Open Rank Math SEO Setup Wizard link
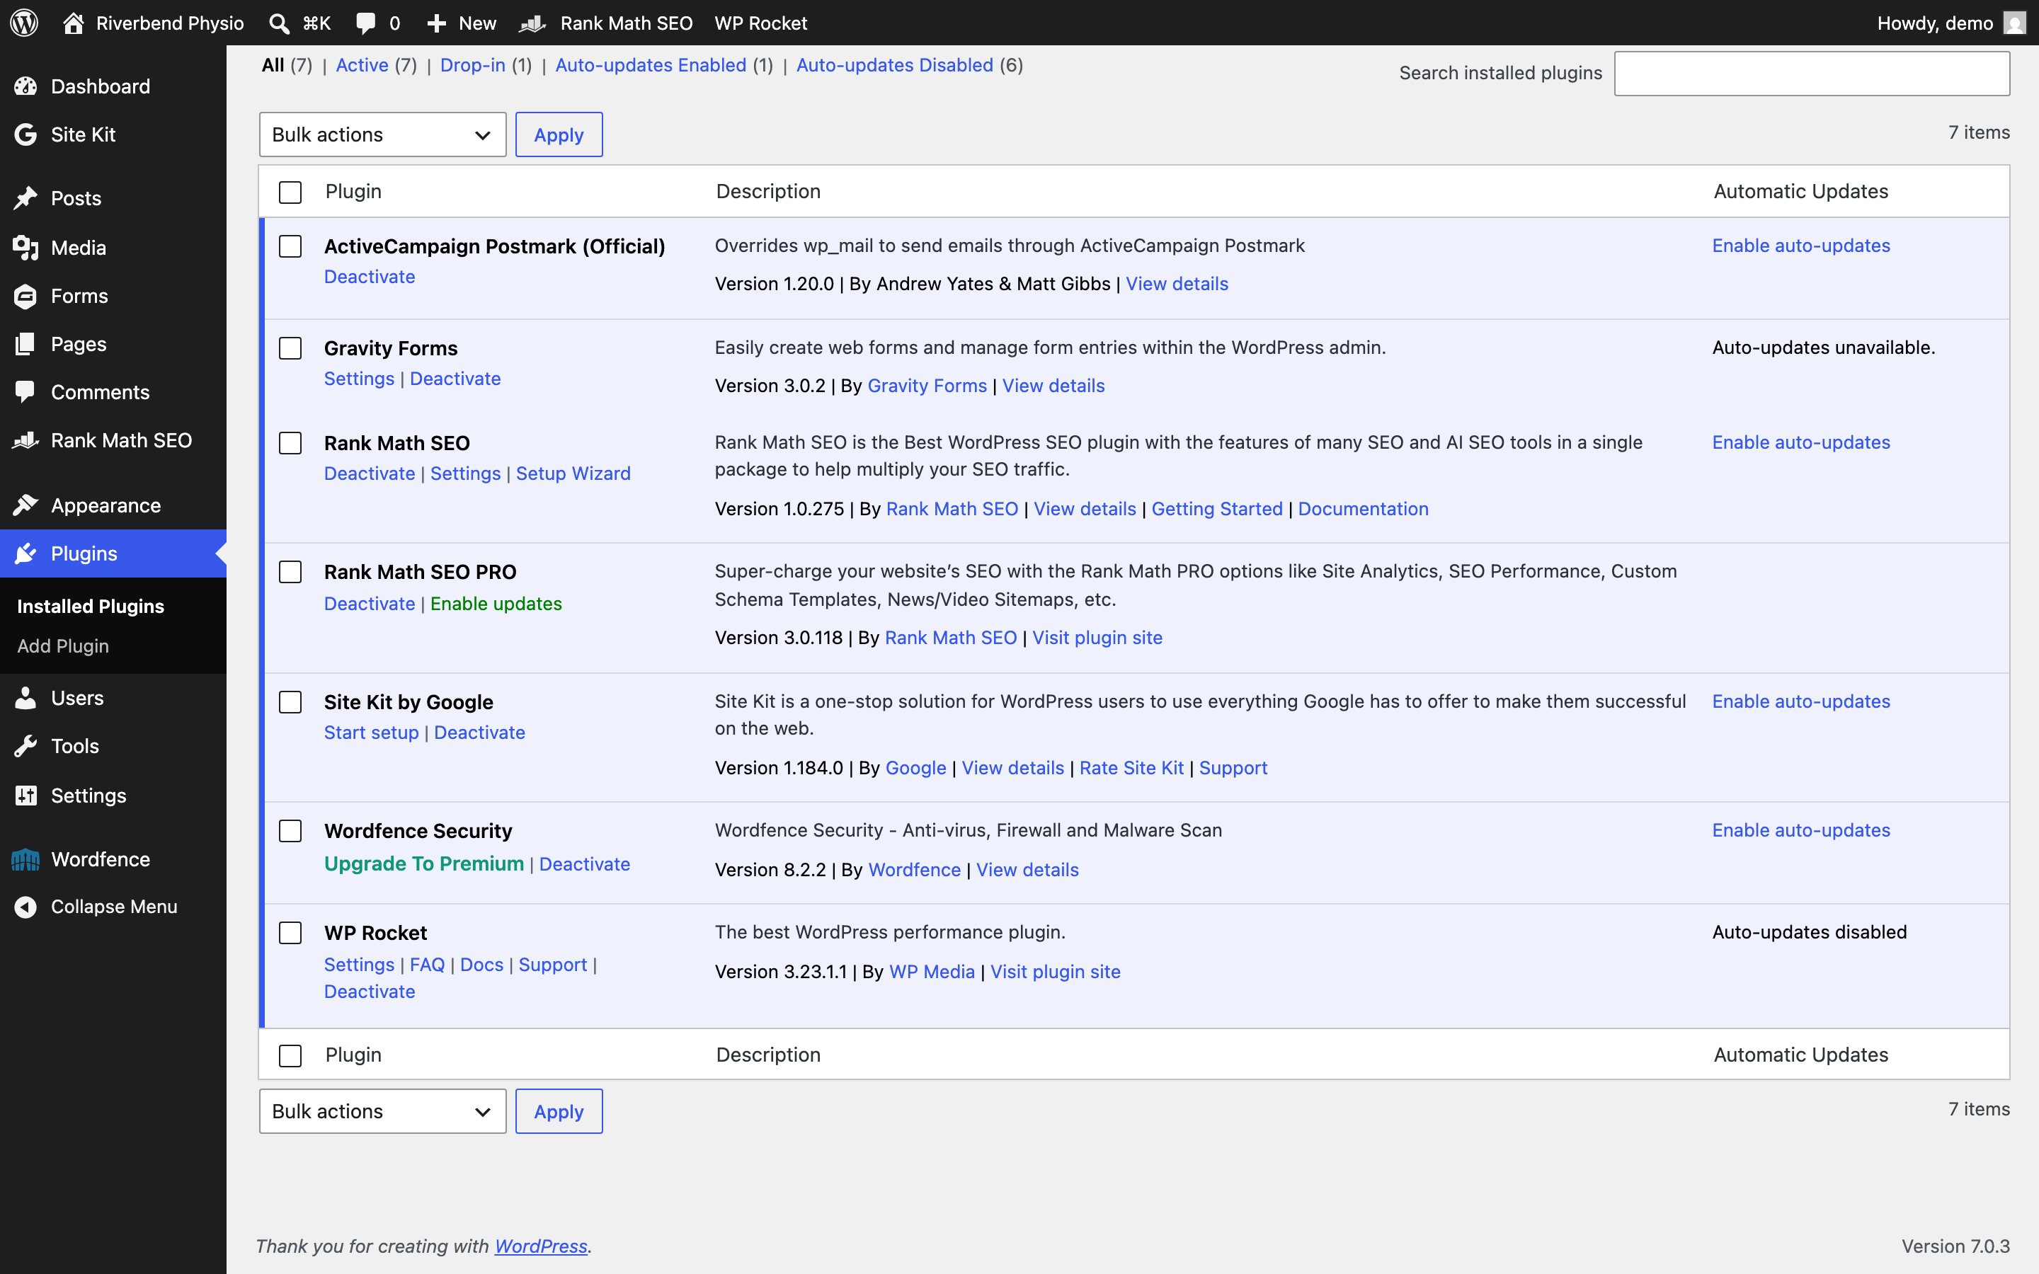The image size is (2039, 1274). (573, 474)
